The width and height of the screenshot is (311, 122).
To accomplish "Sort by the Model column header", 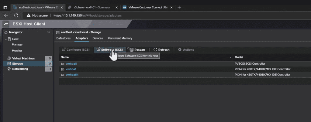I will click(239, 57).
